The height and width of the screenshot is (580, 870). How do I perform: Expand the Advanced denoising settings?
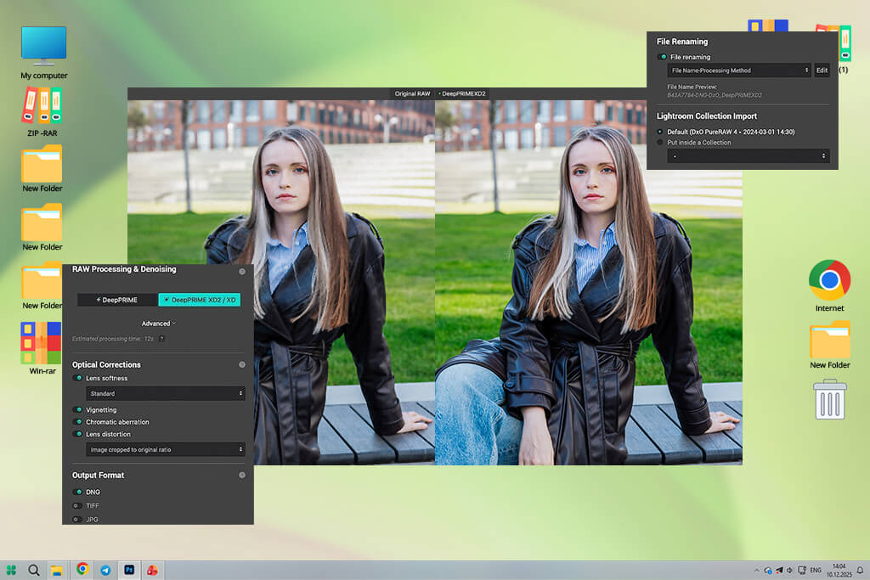(158, 324)
